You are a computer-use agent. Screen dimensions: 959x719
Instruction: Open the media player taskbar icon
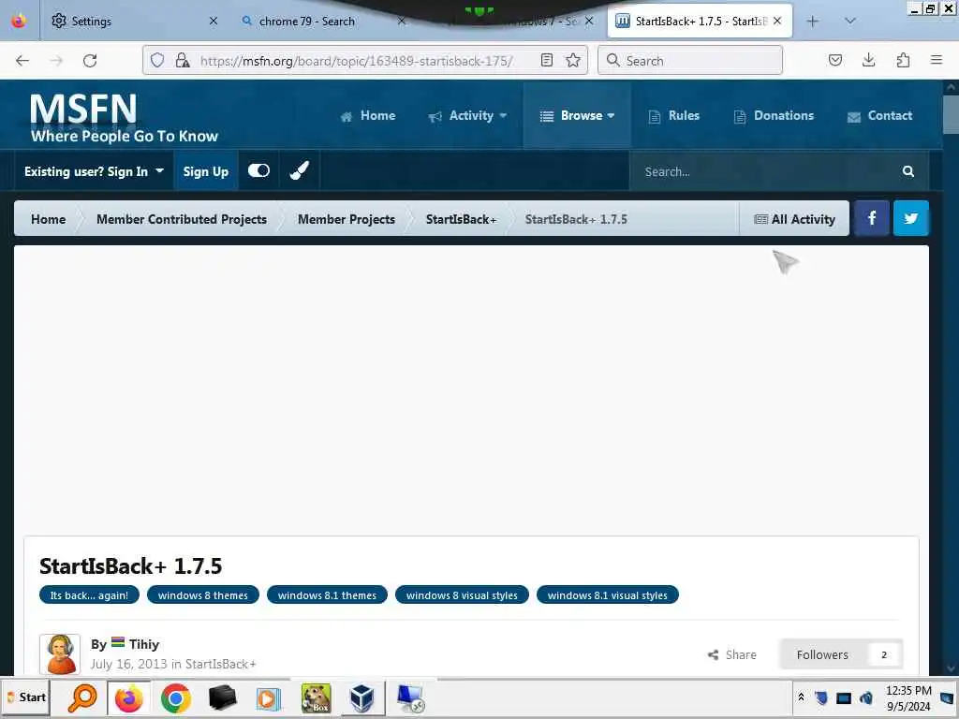(x=267, y=698)
